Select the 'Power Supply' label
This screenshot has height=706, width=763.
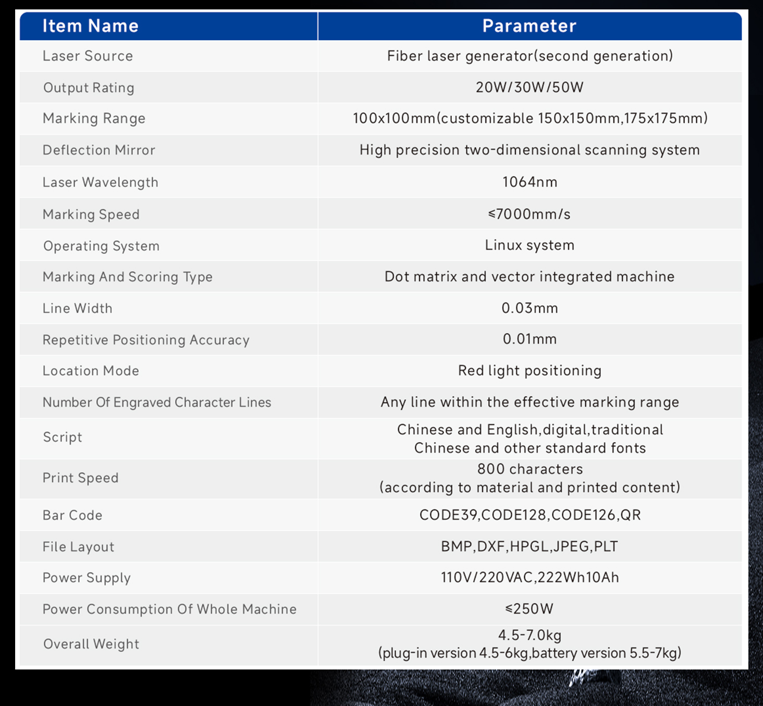coord(87,578)
